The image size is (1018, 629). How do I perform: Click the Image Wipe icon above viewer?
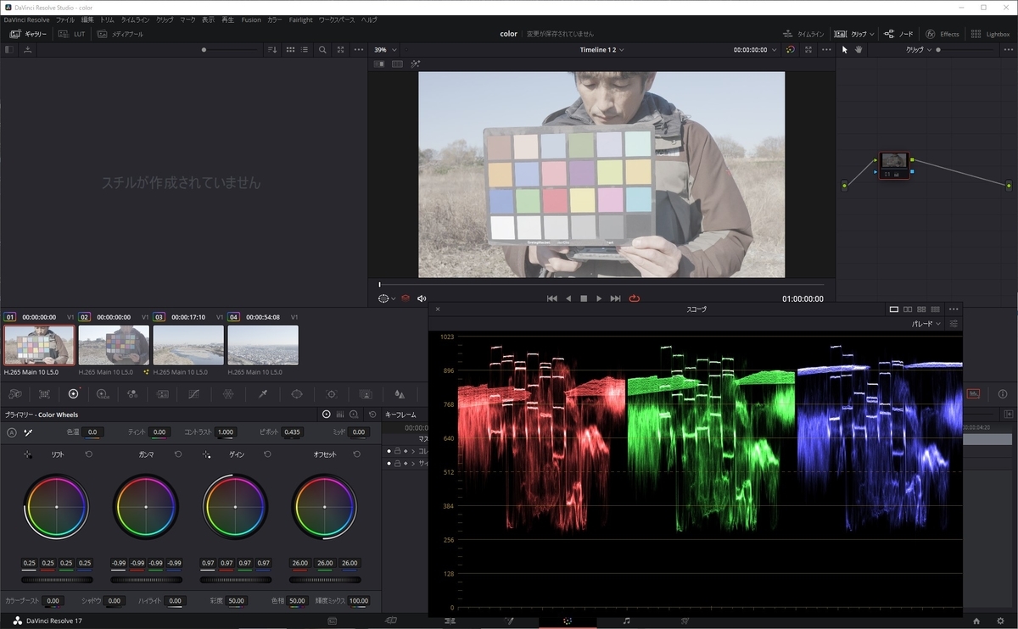click(x=379, y=64)
